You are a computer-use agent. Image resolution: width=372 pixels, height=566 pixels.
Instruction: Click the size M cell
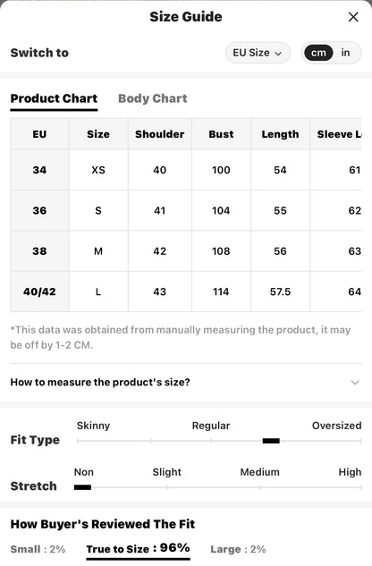[98, 251]
